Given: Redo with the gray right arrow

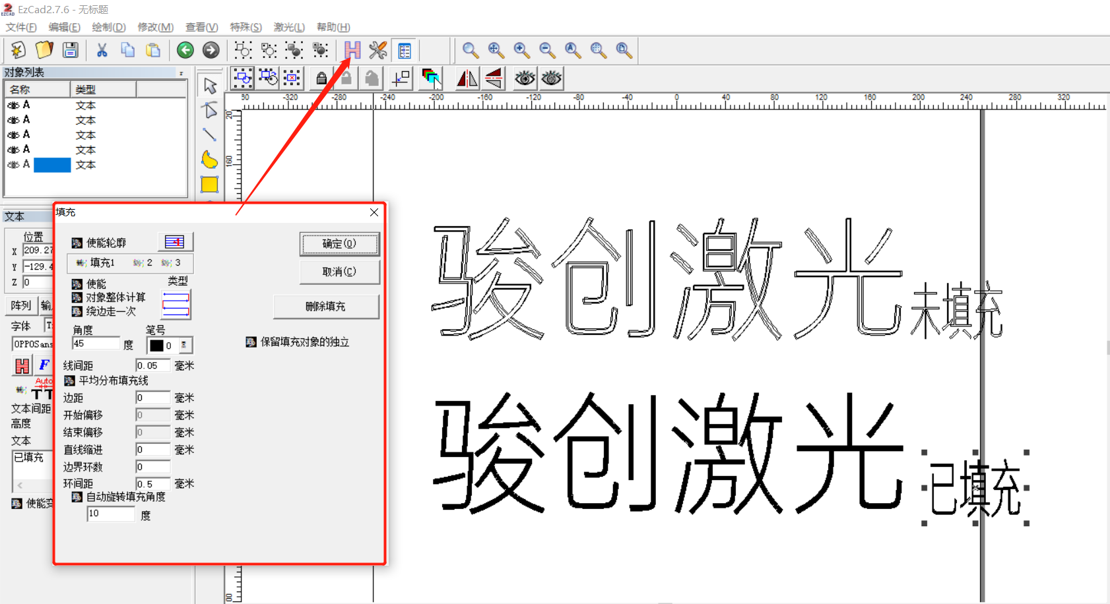Looking at the screenshot, I should coord(211,50).
